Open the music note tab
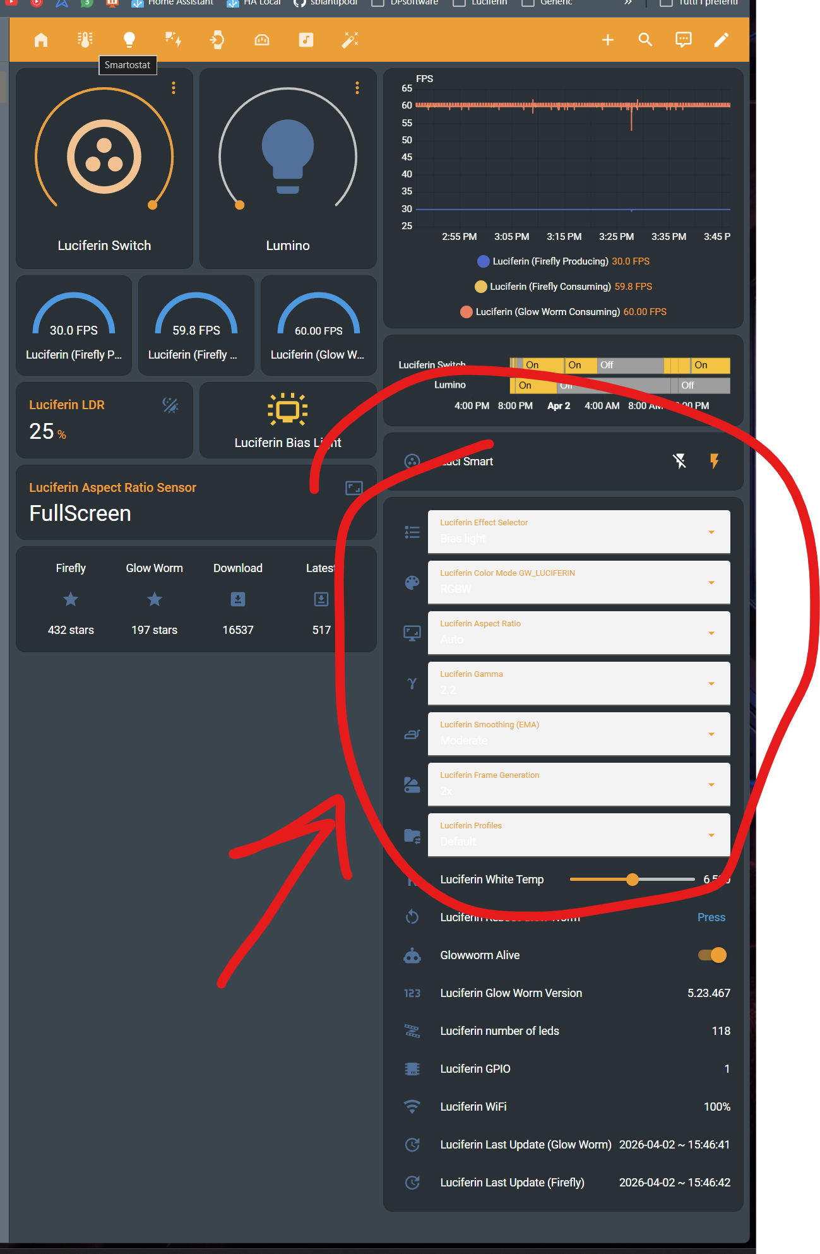Image resolution: width=820 pixels, height=1254 pixels. [x=306, y=40]
